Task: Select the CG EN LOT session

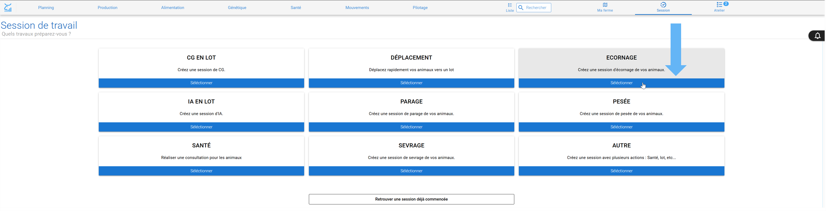Action: 201,83
